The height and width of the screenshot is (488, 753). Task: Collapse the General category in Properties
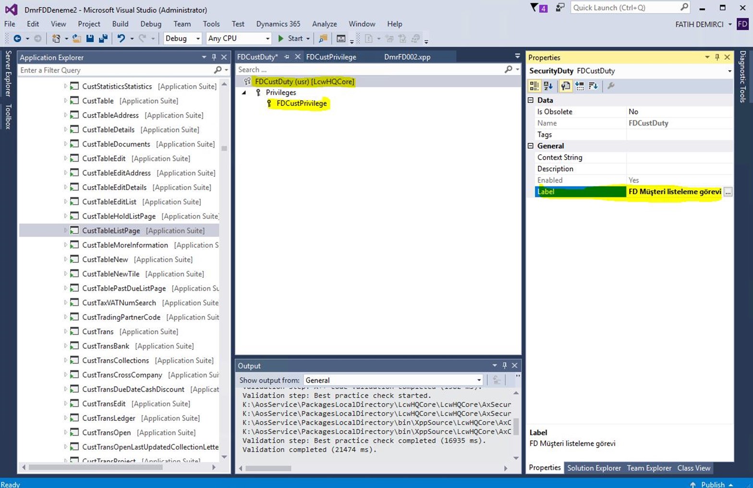click(x=531, y=146)
